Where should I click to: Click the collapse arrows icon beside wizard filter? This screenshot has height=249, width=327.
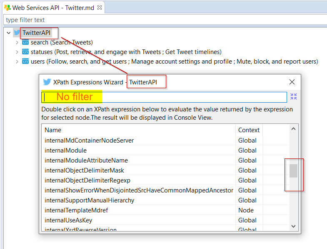tap(294, 96)
